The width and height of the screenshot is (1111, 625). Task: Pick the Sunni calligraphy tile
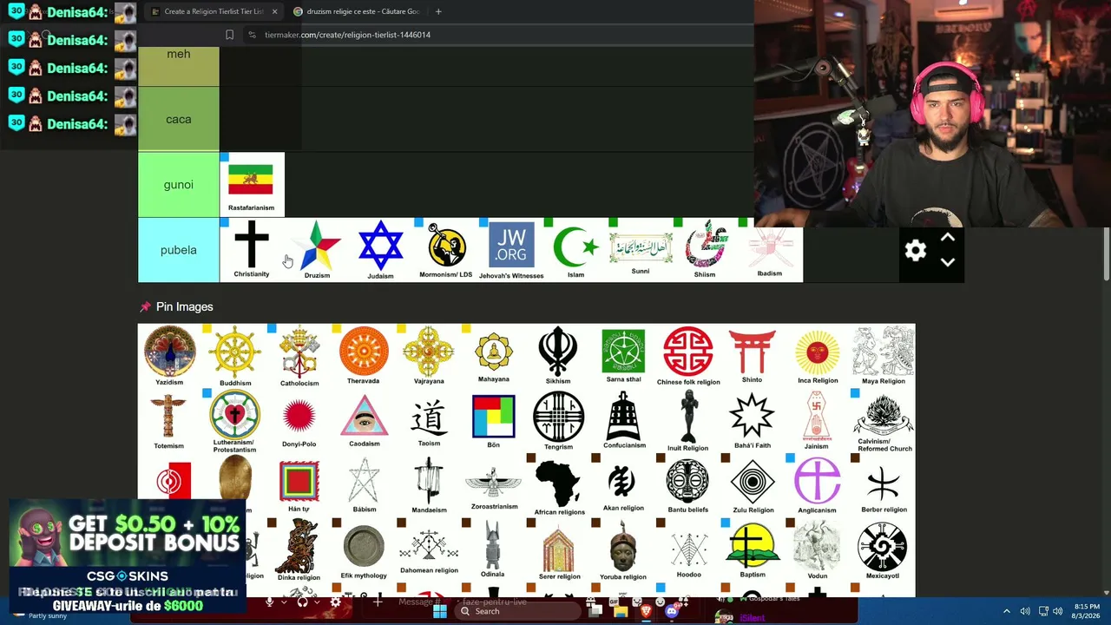[x=641, y=250]
